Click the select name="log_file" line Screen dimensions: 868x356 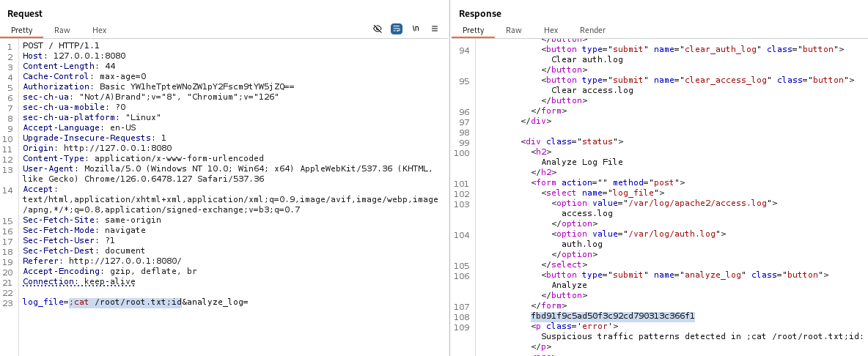click(x=603, y=193)
